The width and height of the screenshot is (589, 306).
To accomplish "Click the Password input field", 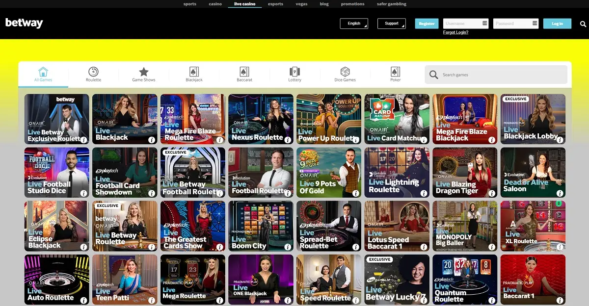I will [x=515, y=24].
